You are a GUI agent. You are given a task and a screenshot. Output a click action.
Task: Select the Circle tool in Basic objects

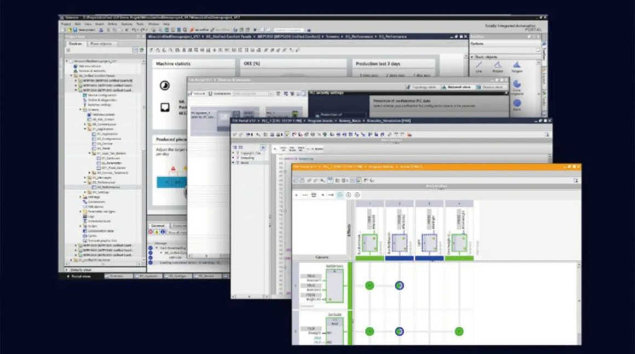tap(517, 104)
